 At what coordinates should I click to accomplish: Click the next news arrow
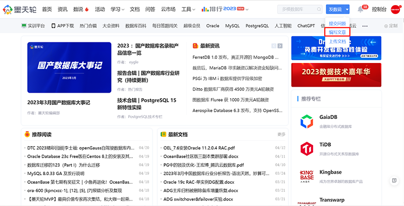point(280,46)
